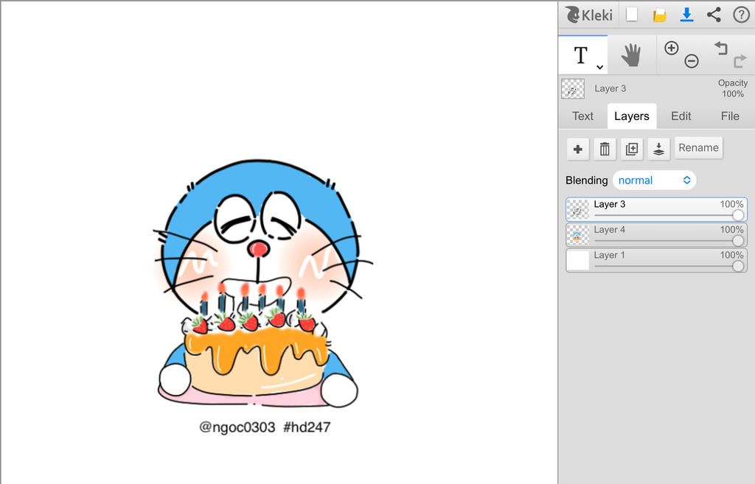Duplicate the selected layer
Image resolution: width=755 pixels, height=484 pixels.
[x=632, y=149]
